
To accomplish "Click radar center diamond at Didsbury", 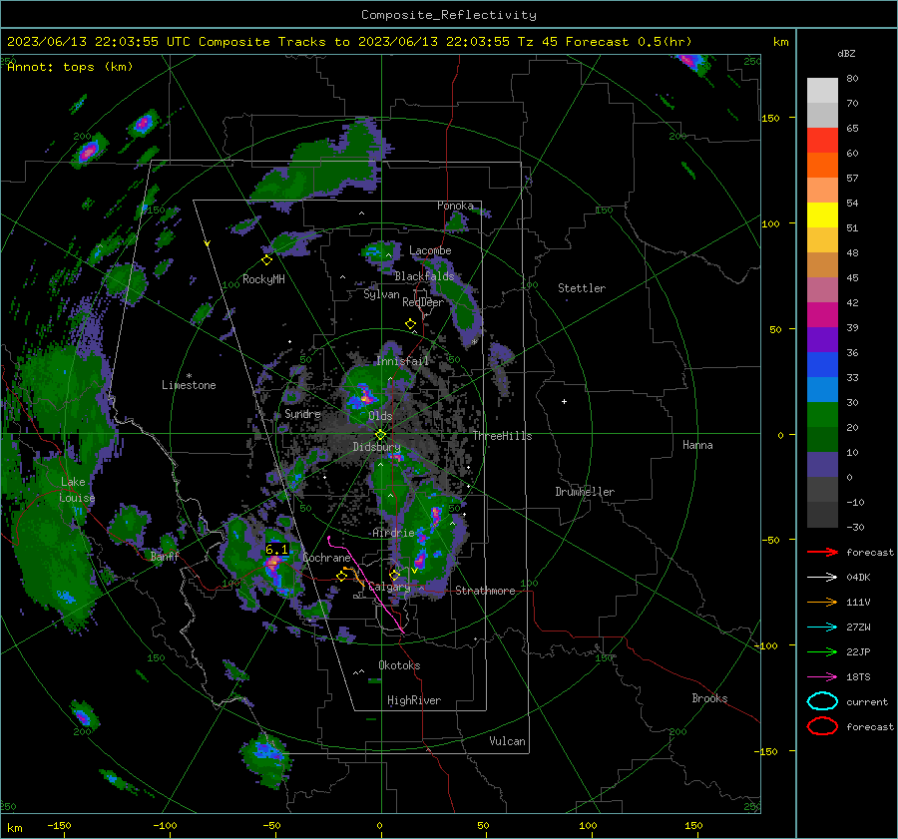I will coord(380,434).
